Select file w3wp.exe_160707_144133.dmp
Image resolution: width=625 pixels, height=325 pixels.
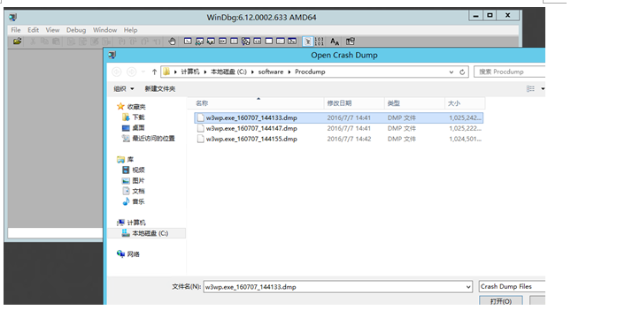point(339,117)
